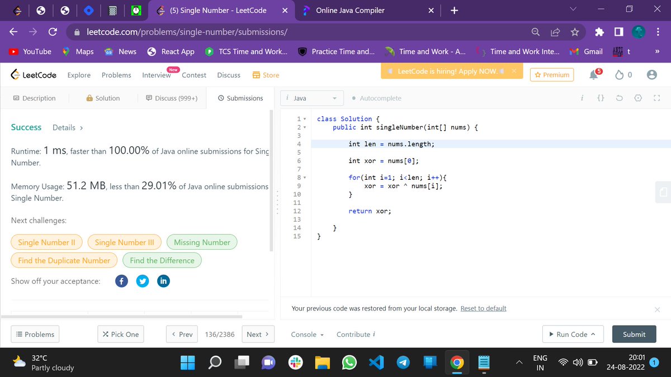671x377 pixels.
Task: Go to the Prev problem
Action: point(182,334)
